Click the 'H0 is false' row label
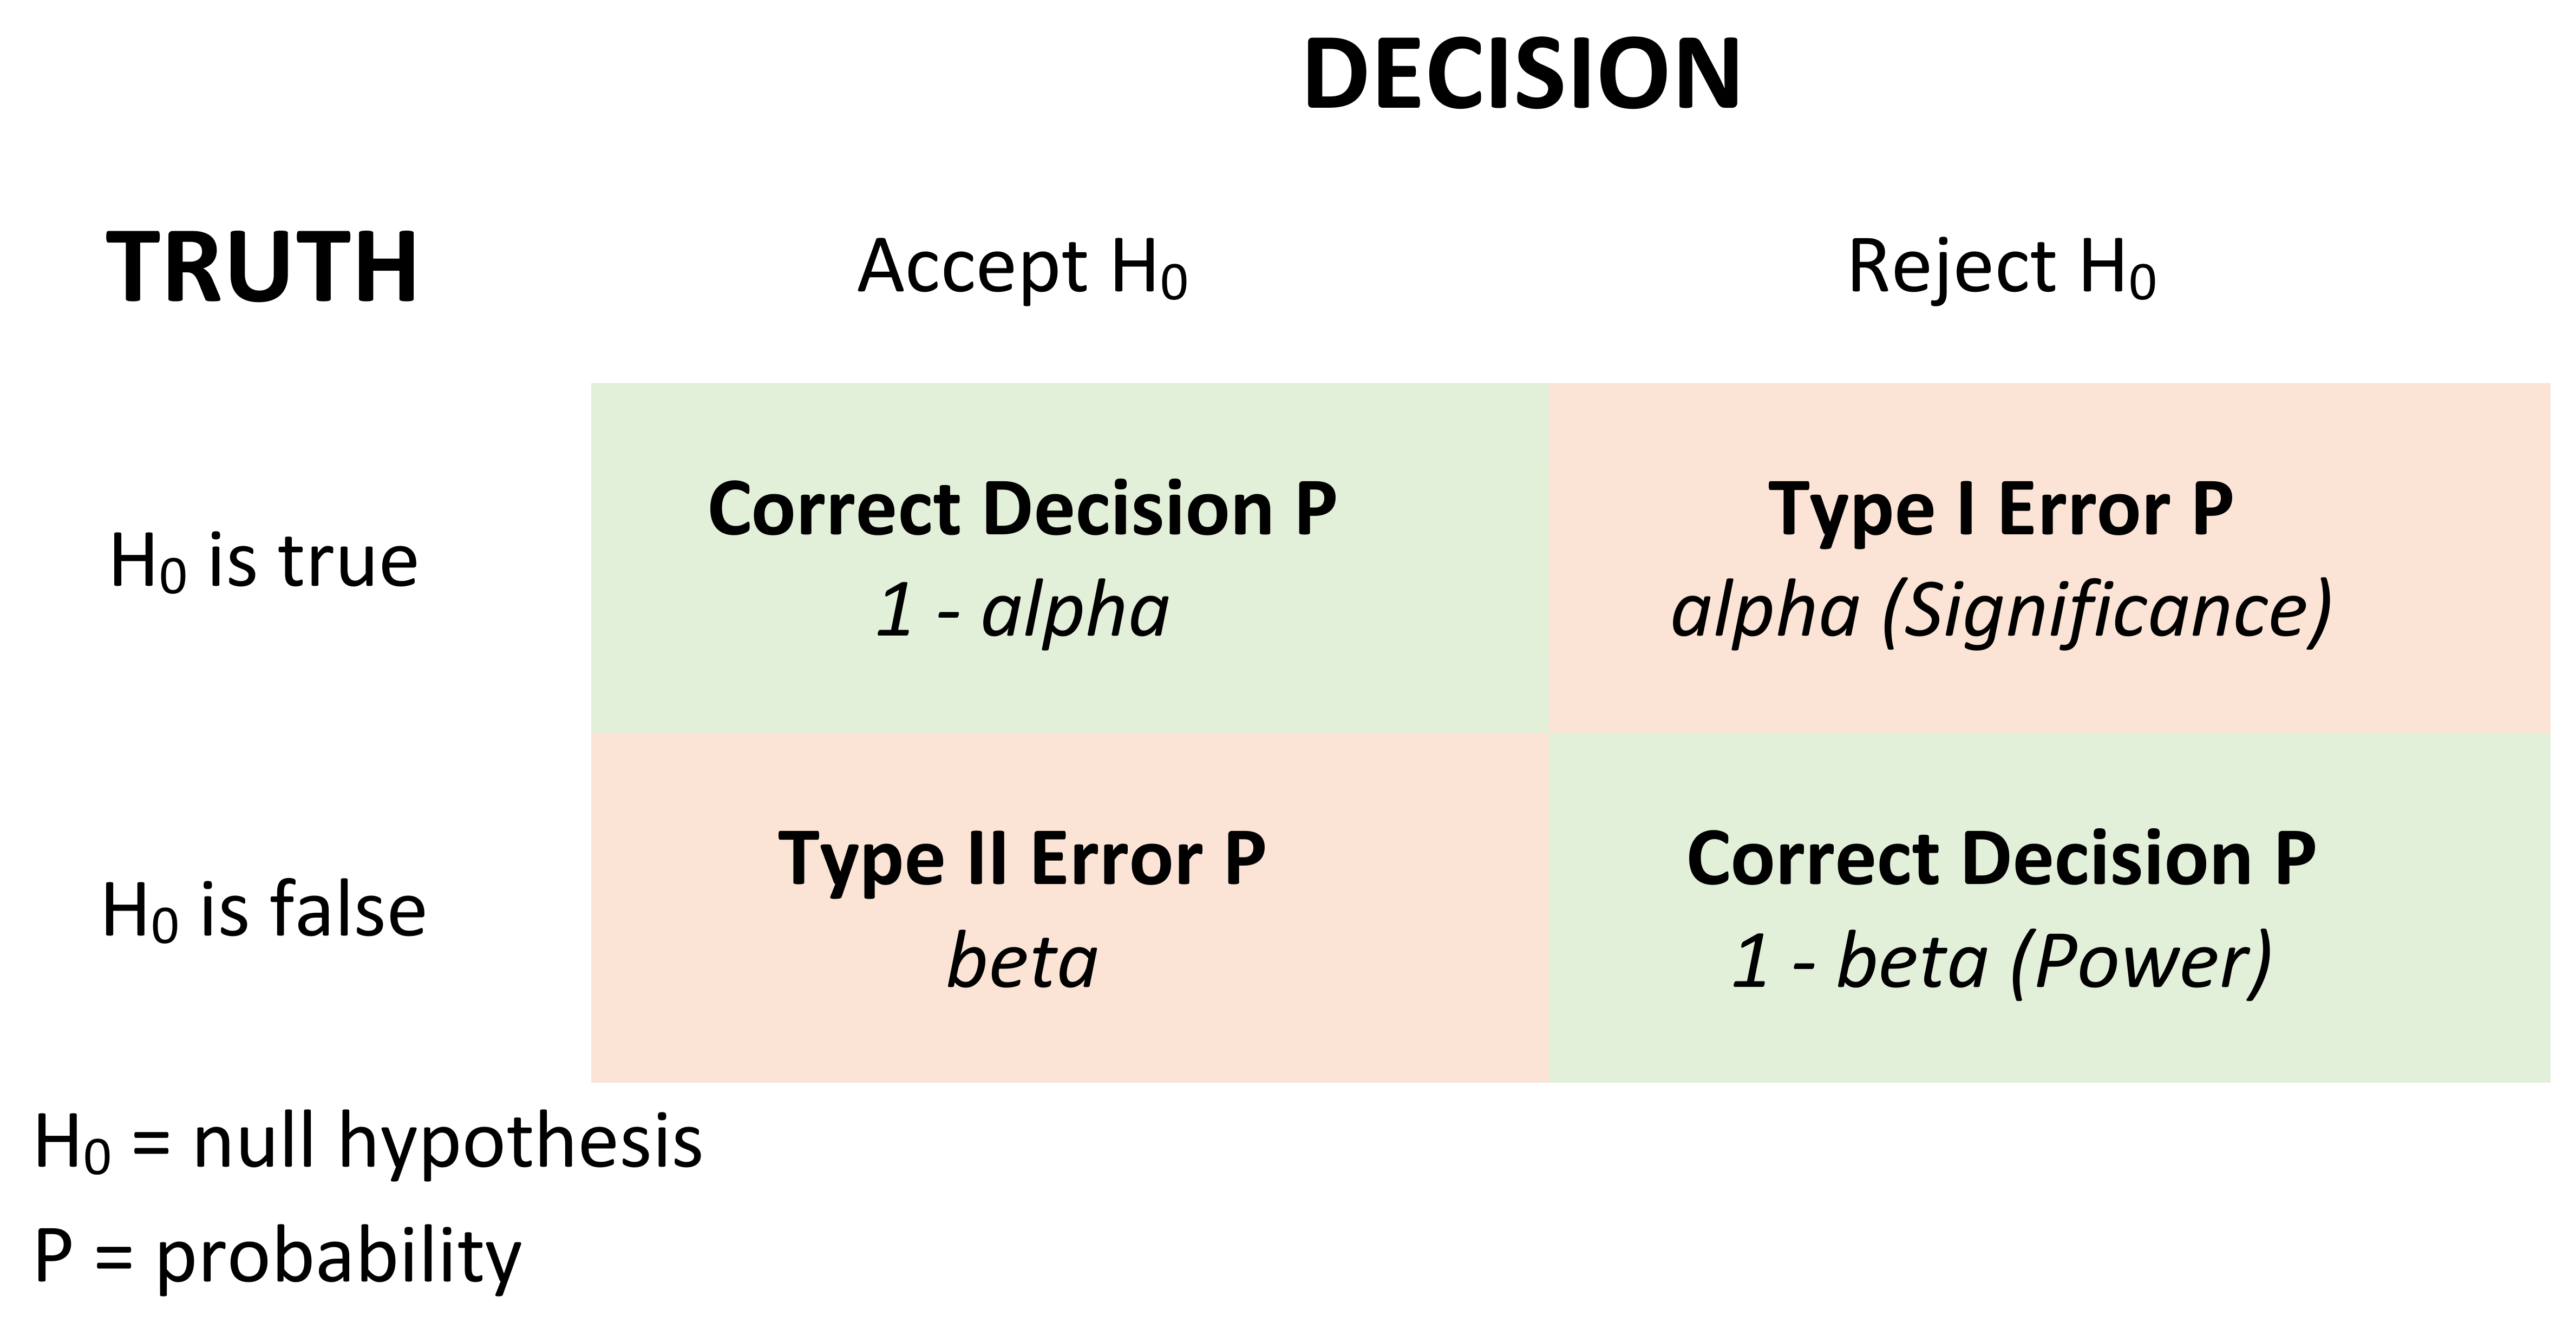Viewport: 2576px width, 1342px height. tap(264, 911)
